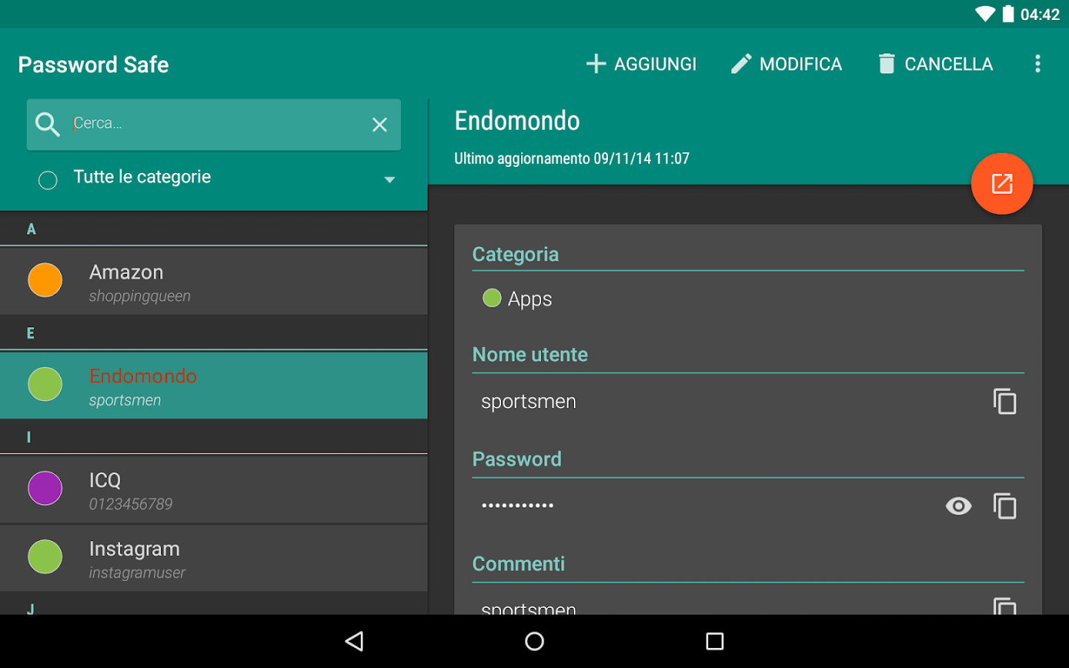Click the Aggiungi plus icon to add entry

(596, 63)
